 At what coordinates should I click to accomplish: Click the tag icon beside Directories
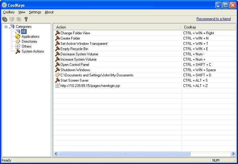[x=18, y=41]
